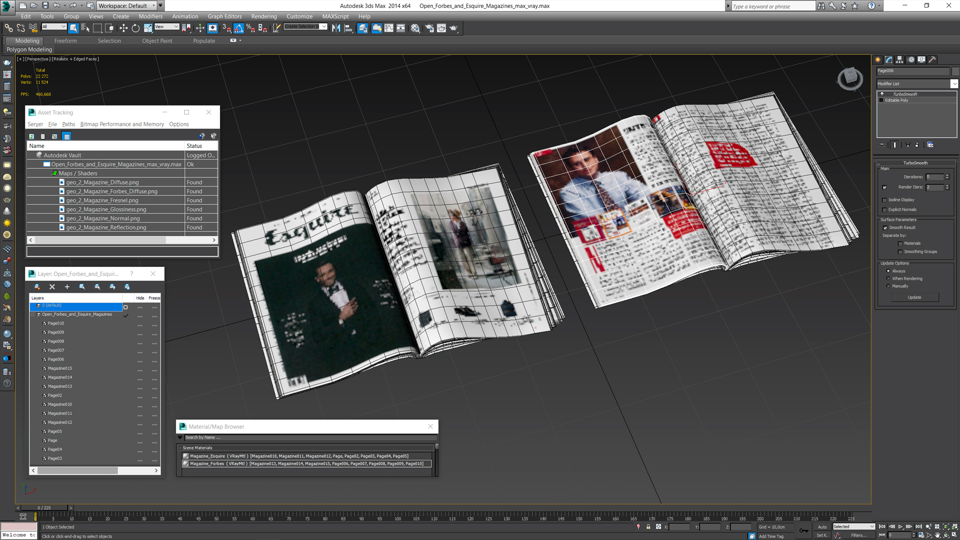Open Bitmap Performance and Memory menu
Viewport: 960px width, 540px height.
(122, 124)
